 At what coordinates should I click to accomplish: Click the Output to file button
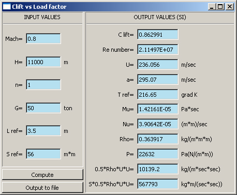coord(42,188)
